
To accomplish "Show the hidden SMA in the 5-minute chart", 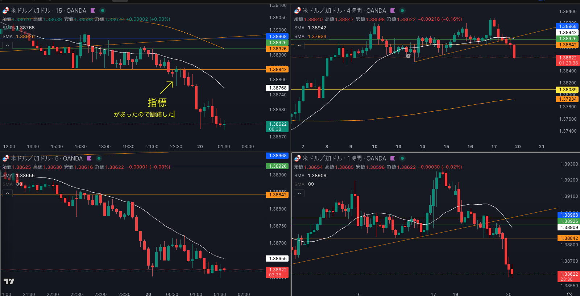I will [x=20, y=184].
